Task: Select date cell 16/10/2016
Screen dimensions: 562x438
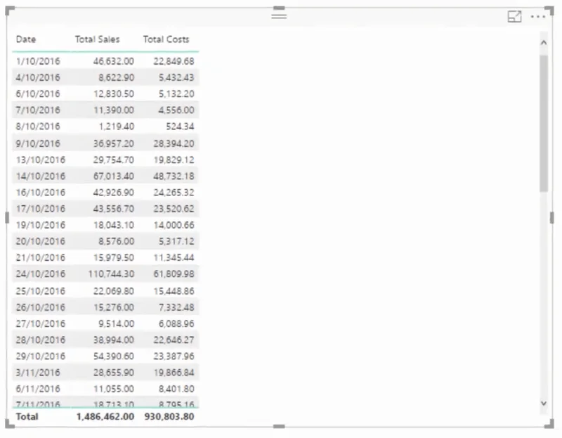Action: point(41,193)
